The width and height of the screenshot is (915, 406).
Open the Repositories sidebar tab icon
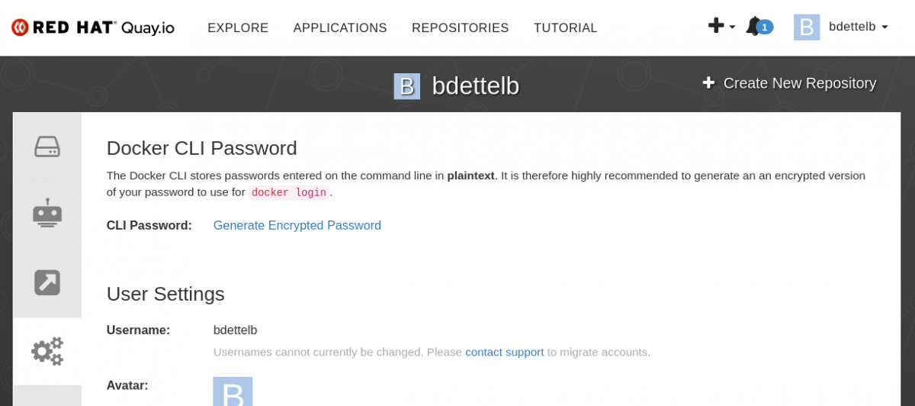pyautogui.click(x=47, y=147)
